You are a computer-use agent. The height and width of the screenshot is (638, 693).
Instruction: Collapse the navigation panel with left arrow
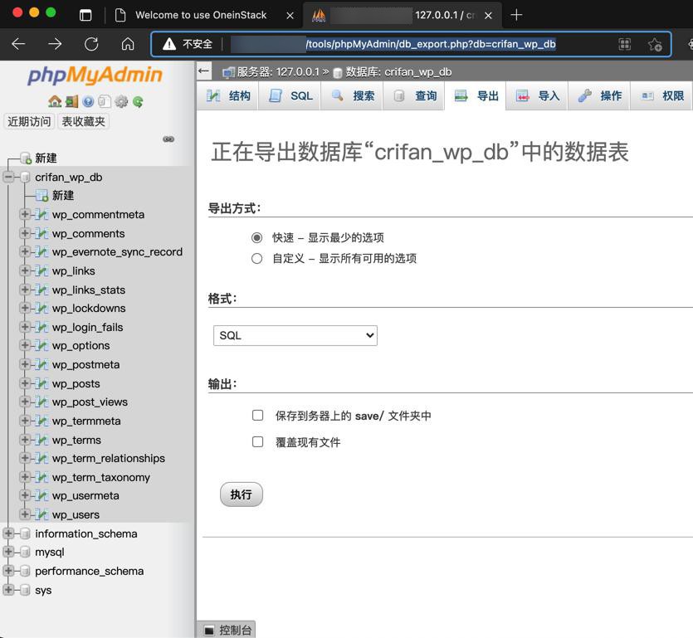coord(203,71)
